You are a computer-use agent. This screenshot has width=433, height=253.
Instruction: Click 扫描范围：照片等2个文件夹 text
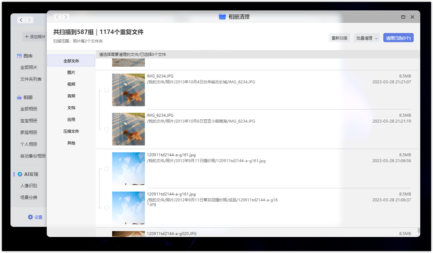pos(78,41)
